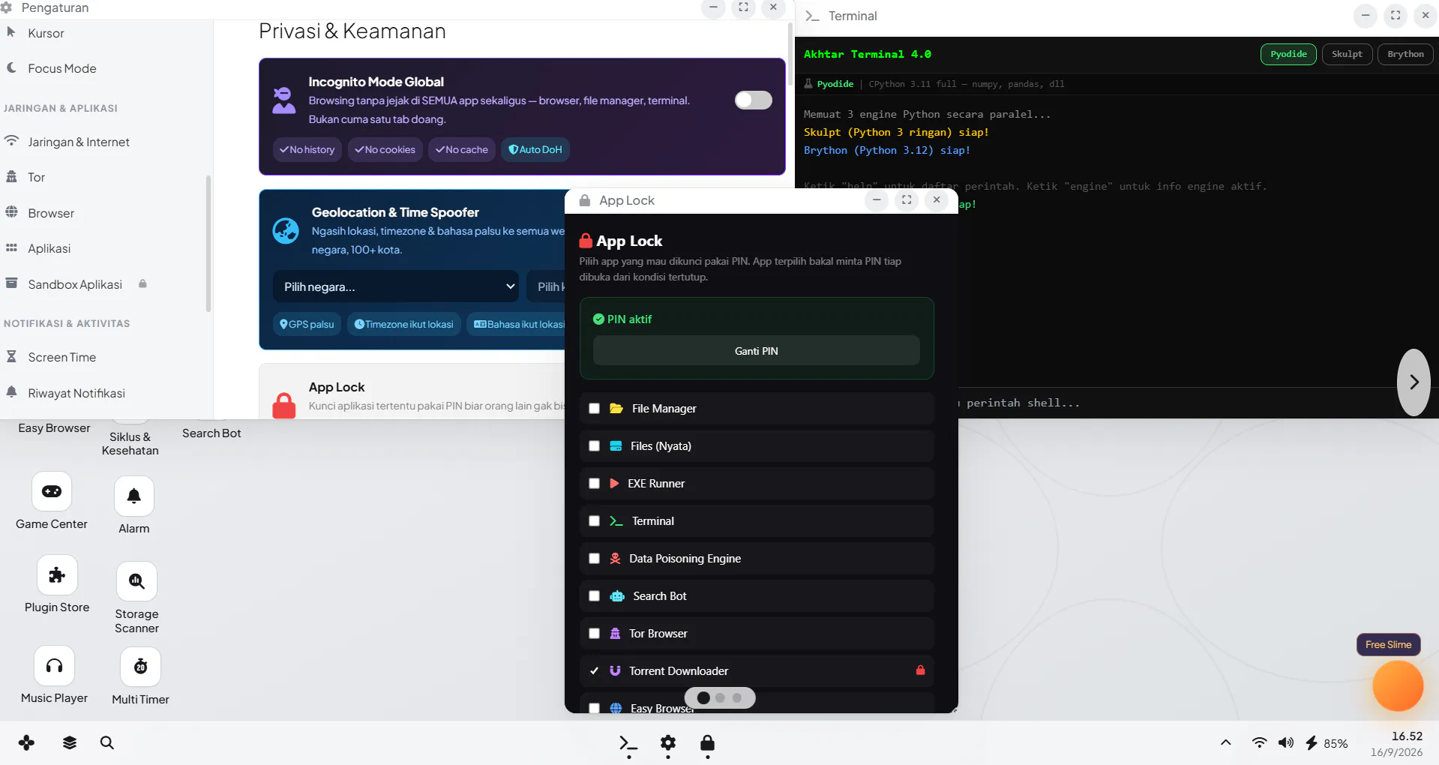Toggle Incognito Mode Global switch
The height and width of the screenshot is (765, 1439).
pos(753,100)
